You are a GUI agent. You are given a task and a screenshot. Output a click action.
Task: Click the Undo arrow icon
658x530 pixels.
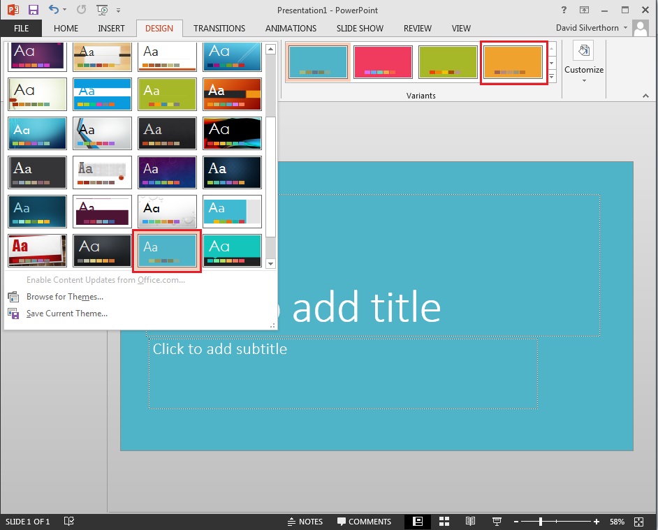tap(53, 9)
